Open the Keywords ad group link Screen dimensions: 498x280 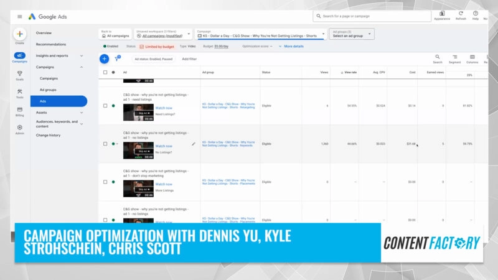[x=227, y=144]
